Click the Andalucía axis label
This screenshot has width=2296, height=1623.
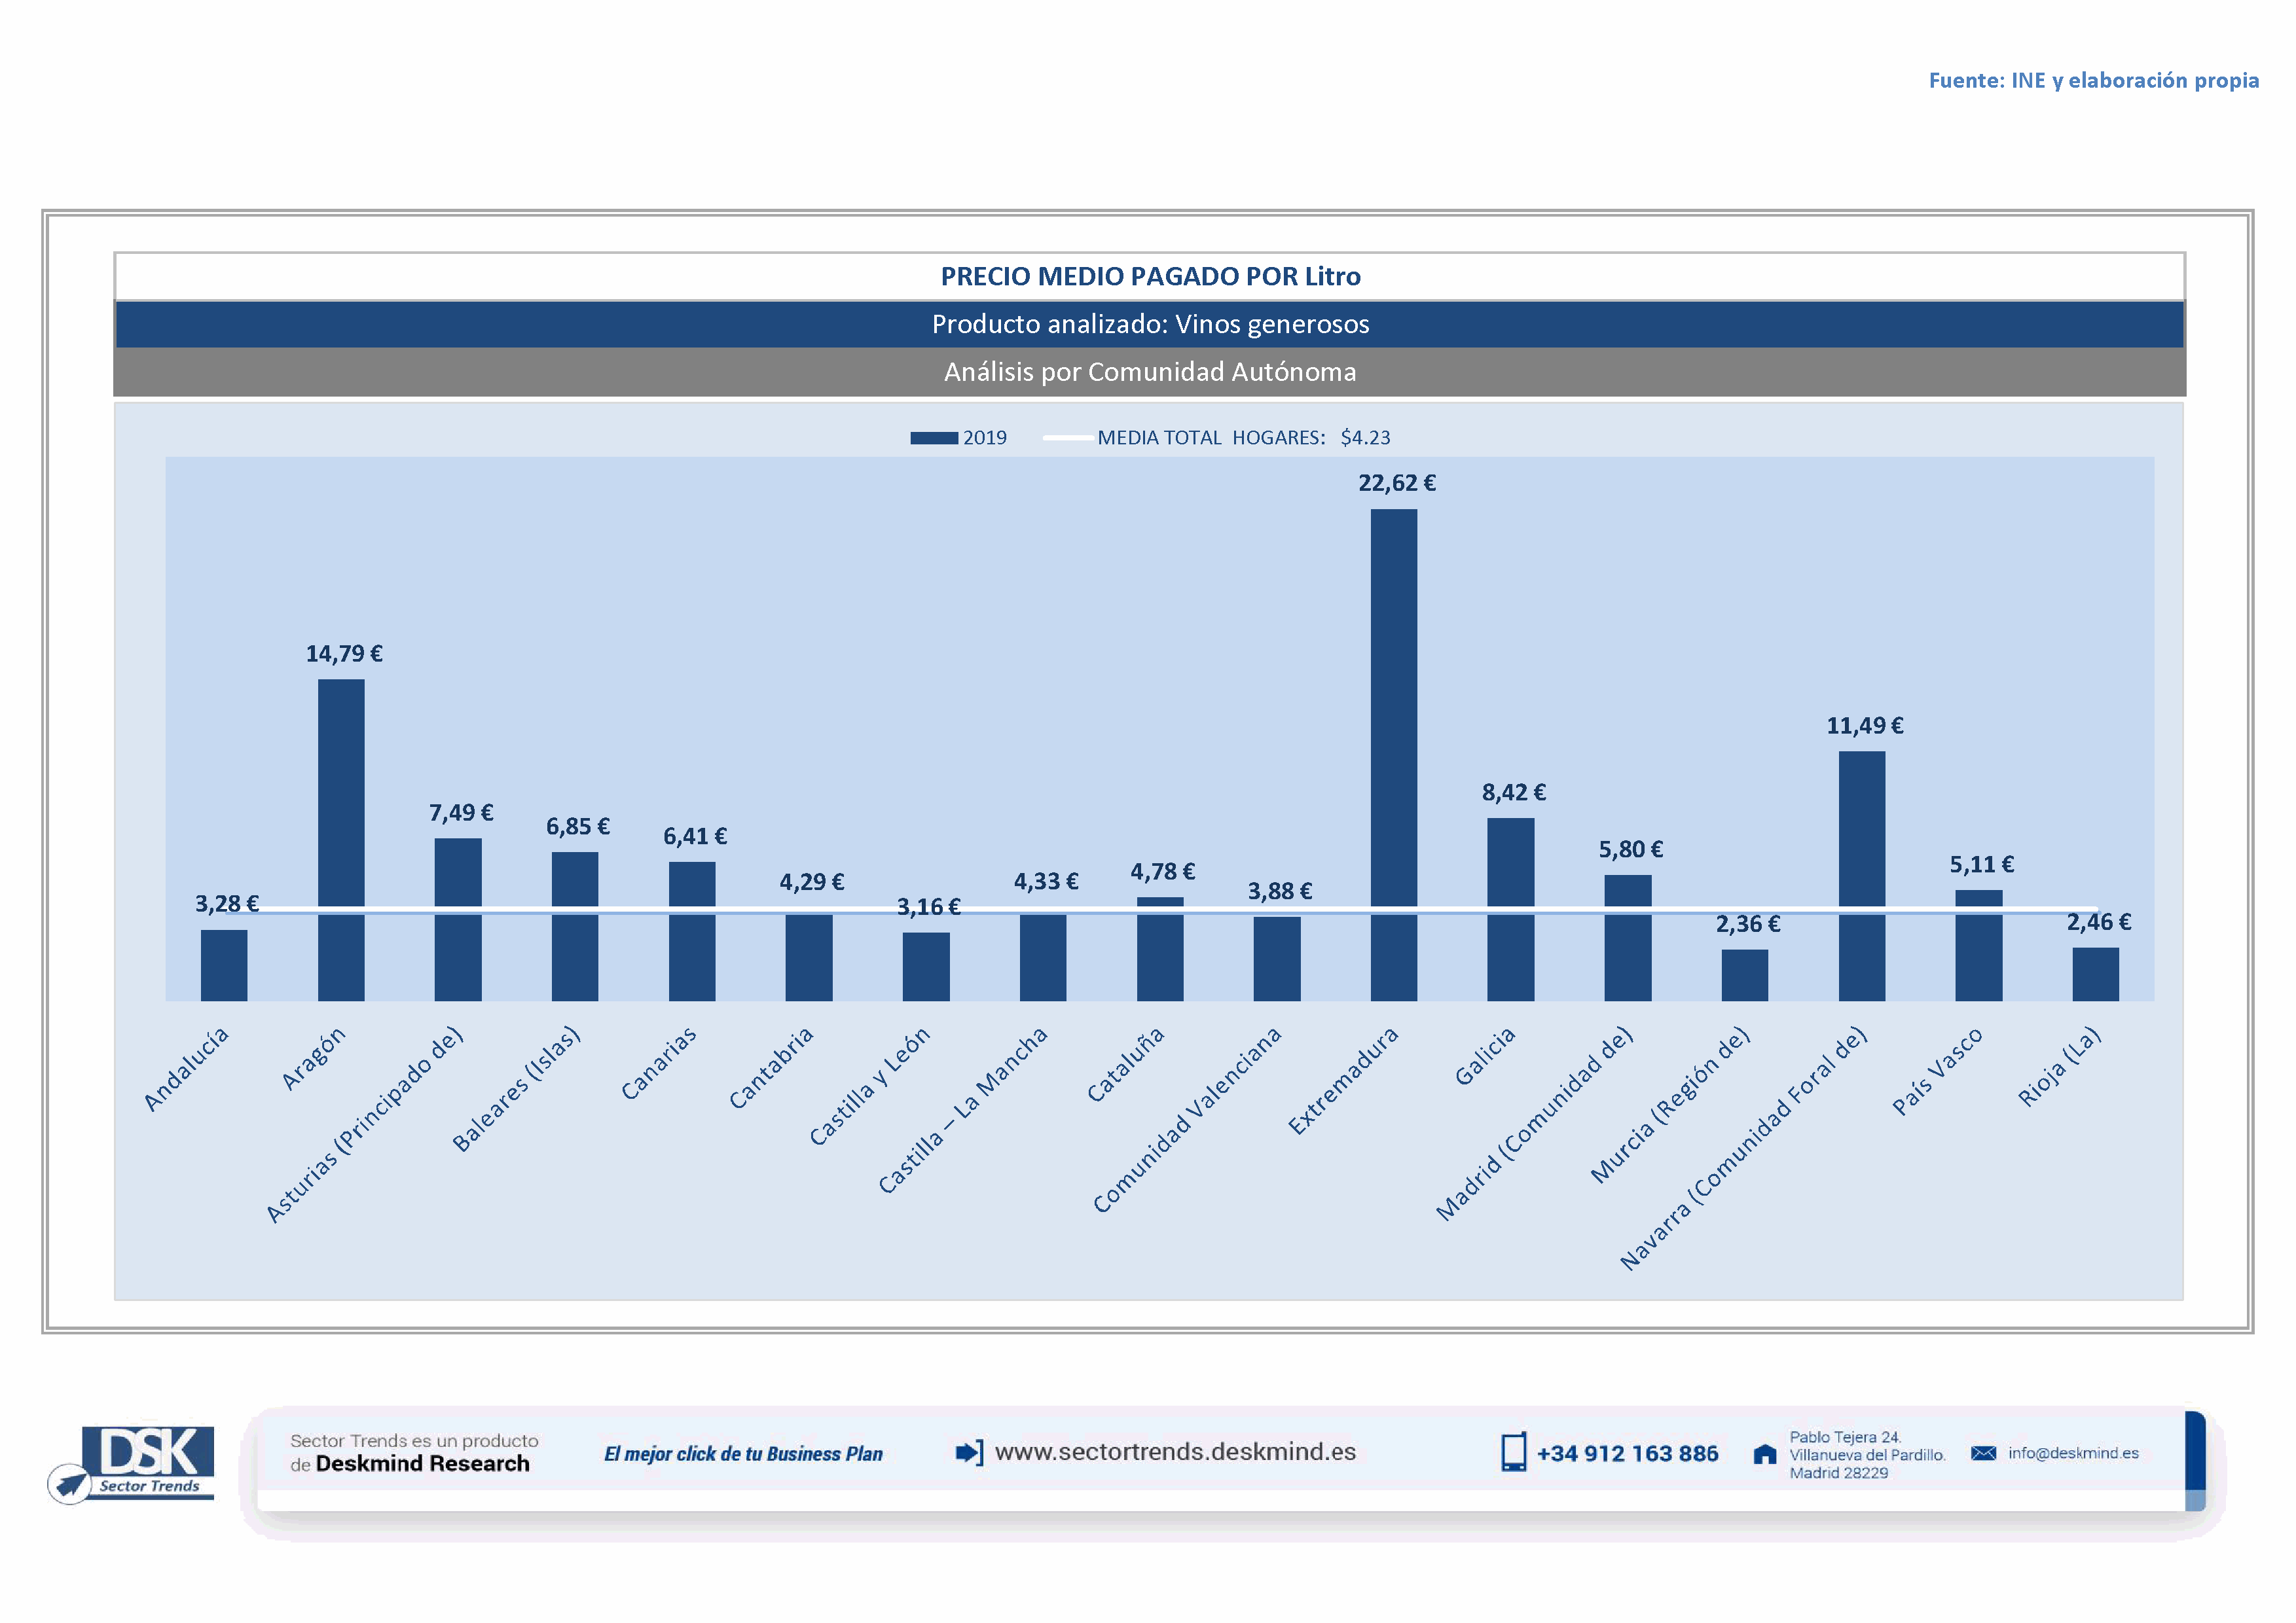pyautogui.click(x=187, y=1068)
